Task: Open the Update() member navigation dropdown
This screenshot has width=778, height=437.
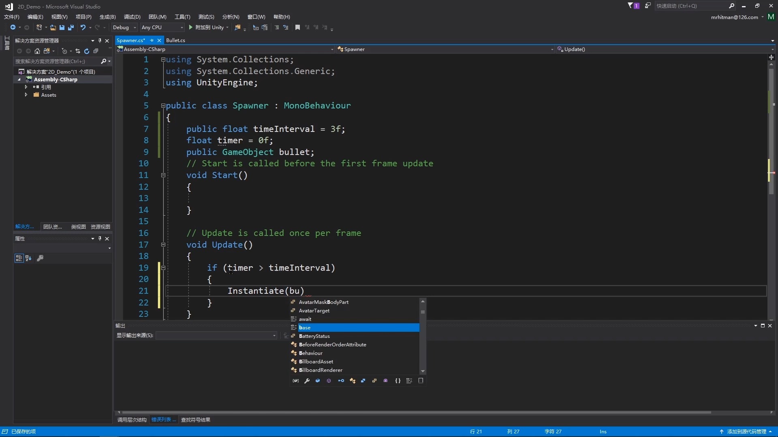Action: click(665, 49)
